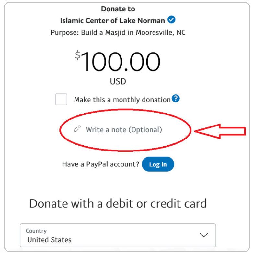The image size is (253, 253).
Task: Click the verified badge beside Islamic Center name
Action: click(172, 20)
